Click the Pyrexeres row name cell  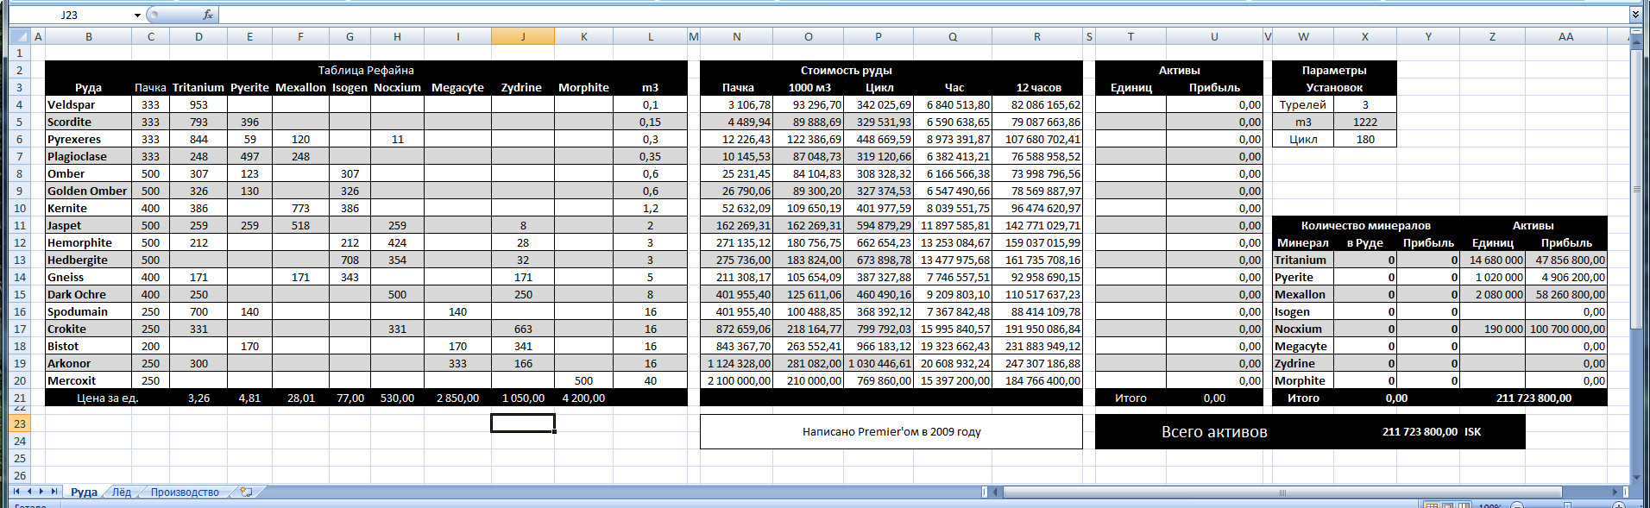point(88,139)
